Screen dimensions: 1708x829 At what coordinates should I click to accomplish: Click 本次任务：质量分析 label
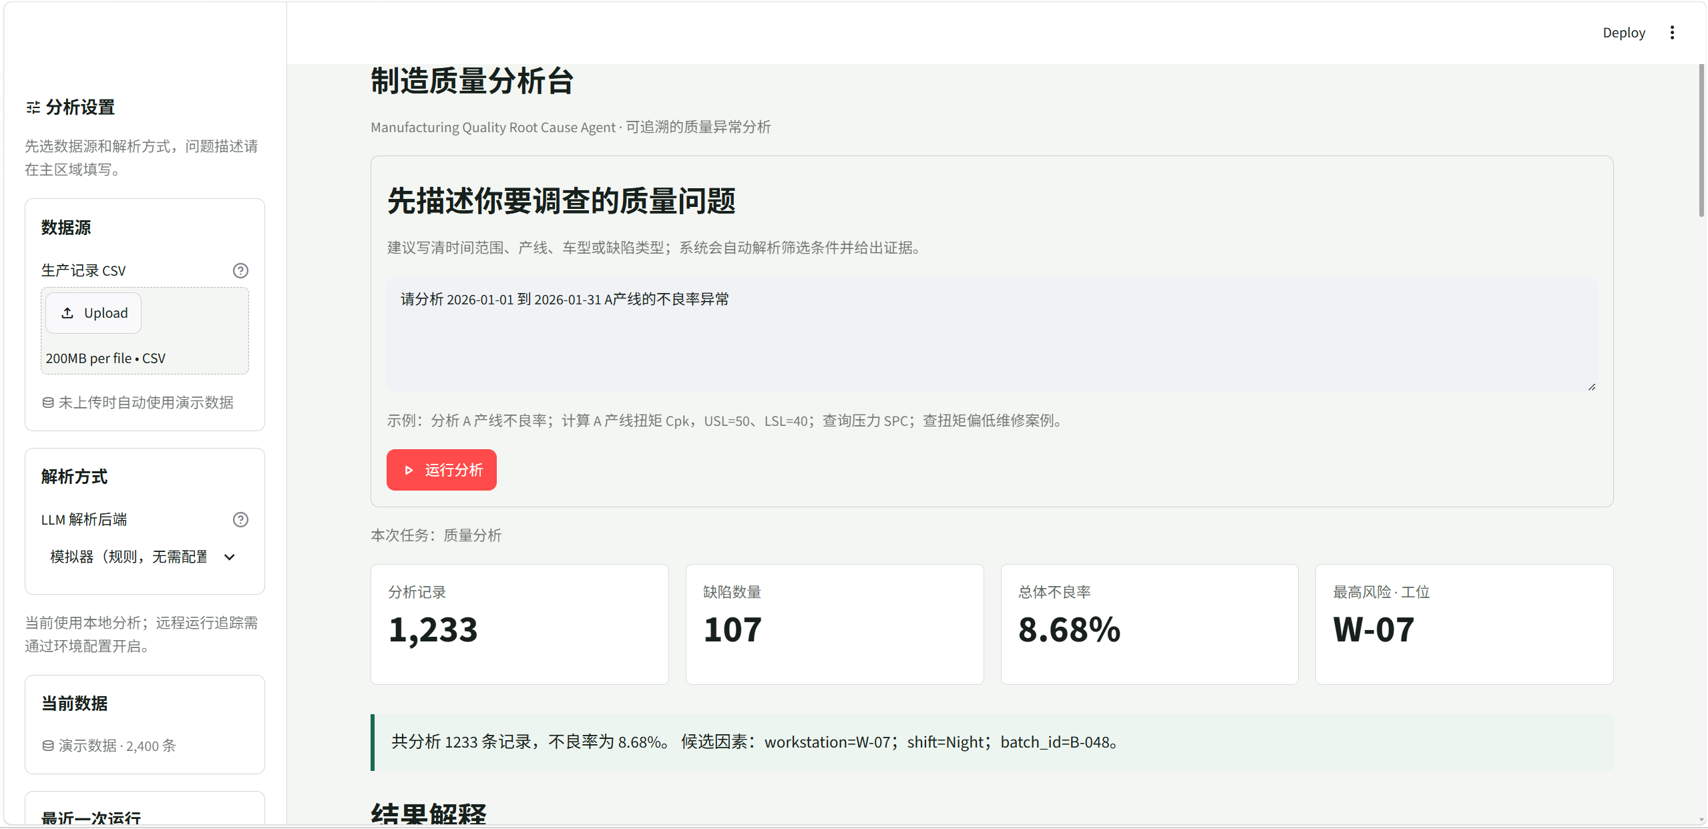pyautogui.click(x=436, y=535)
